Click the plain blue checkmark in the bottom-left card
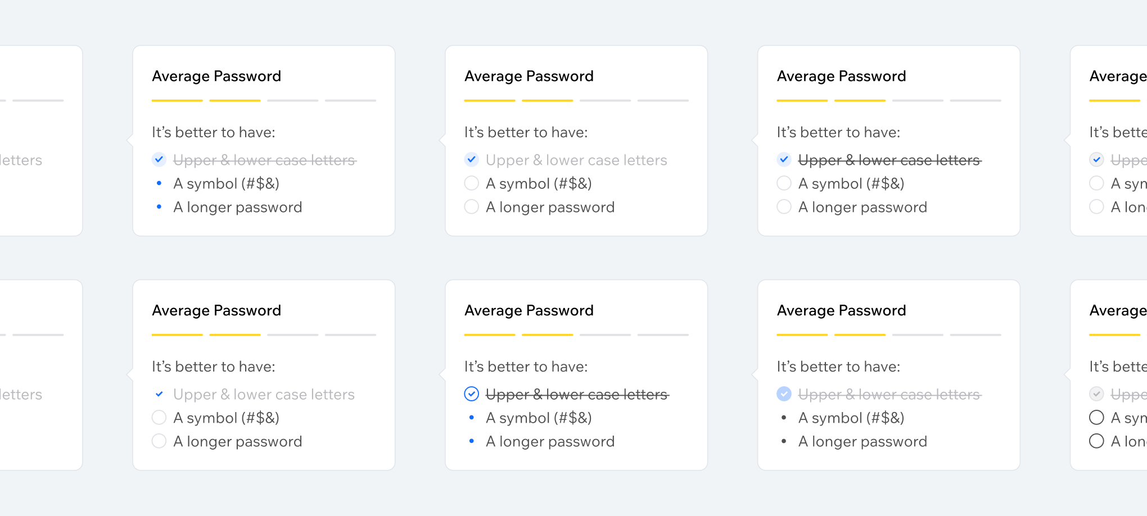 159,394
